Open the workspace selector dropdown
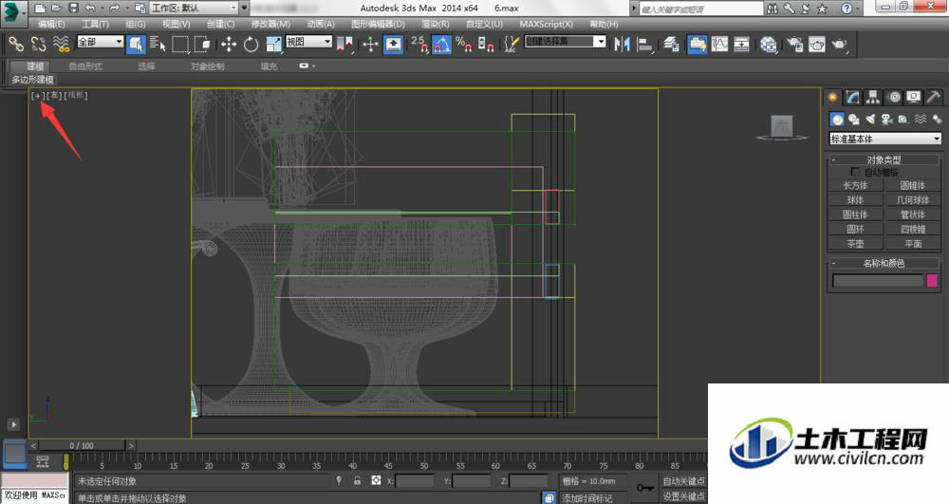The image size is (949, 504). 195,8
